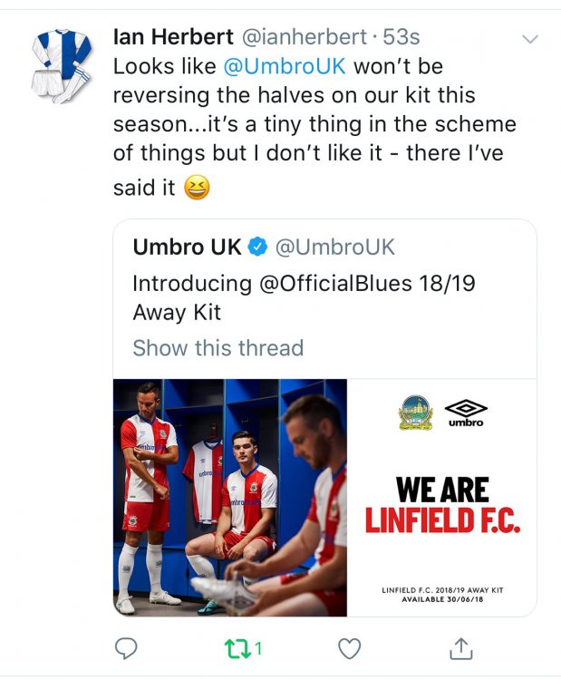Open the locker room kit photo
The height and width of the screenshot is (680, 561).
(230, 497)
